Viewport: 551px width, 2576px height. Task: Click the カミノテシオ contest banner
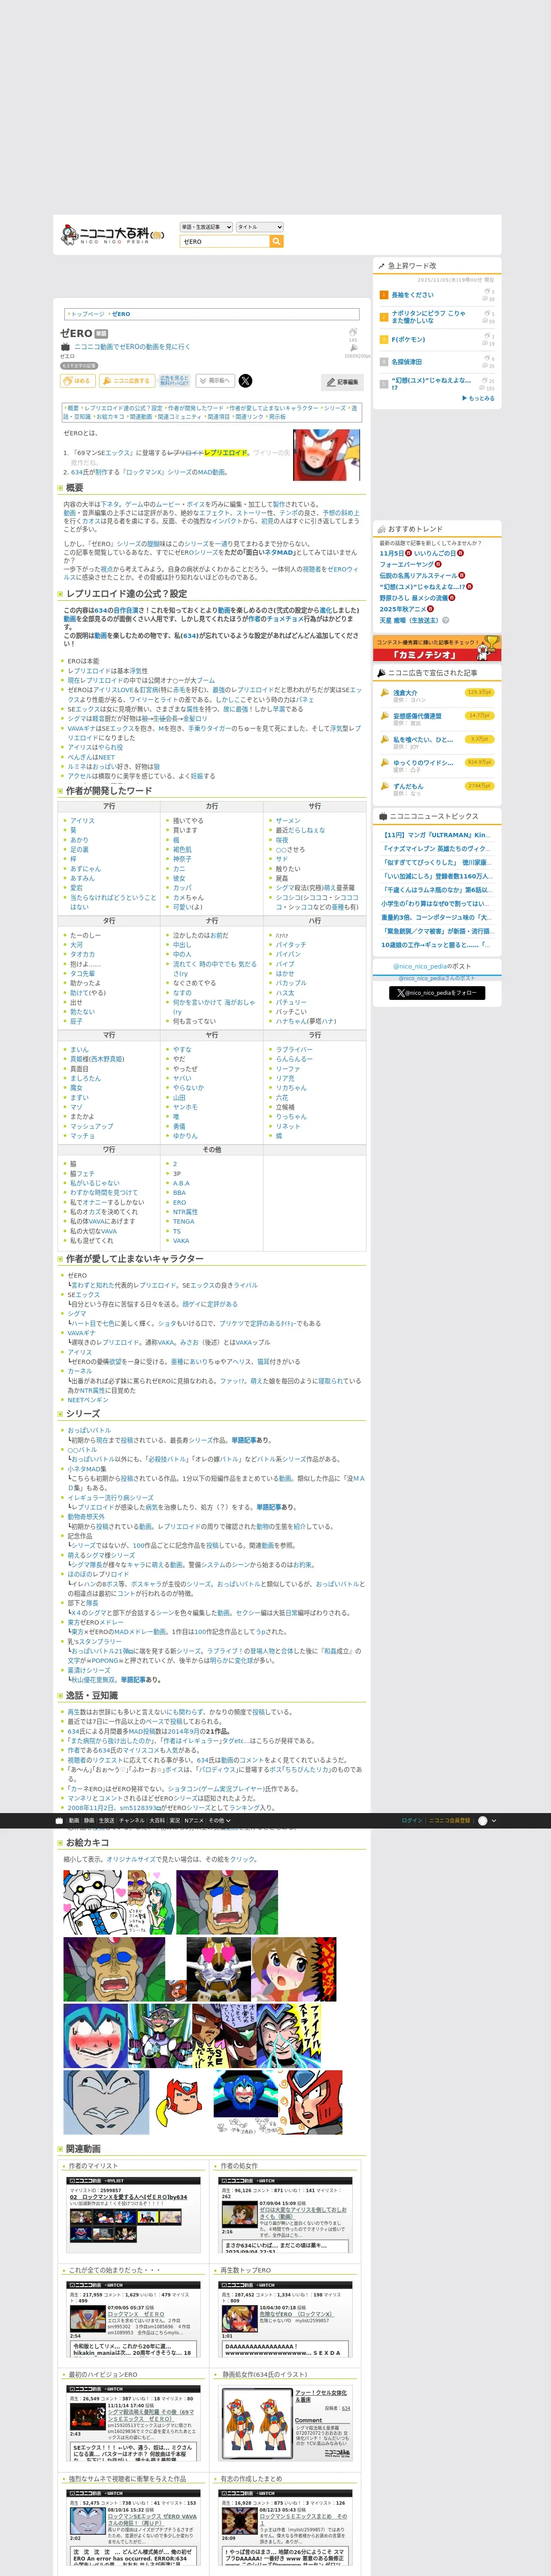tap(437, 648)
